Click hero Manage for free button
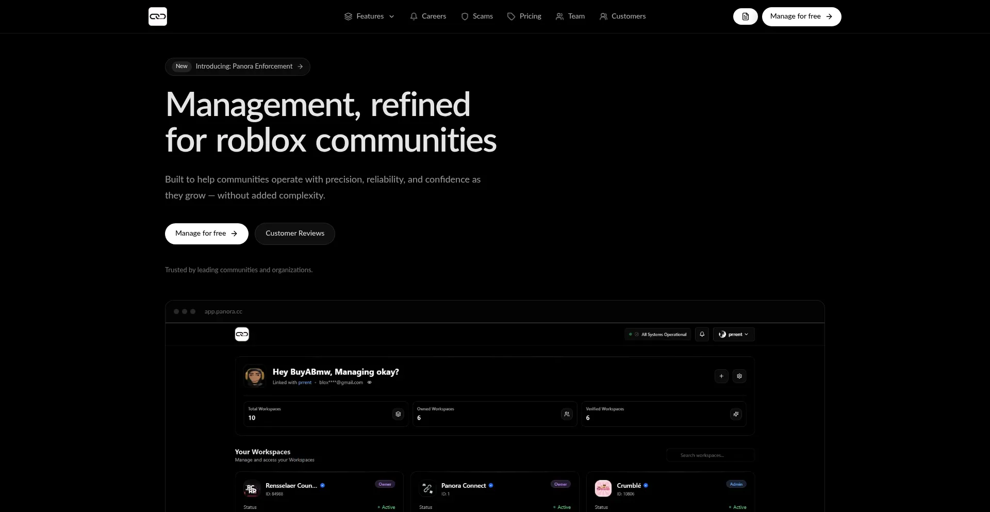The width and height of the screenshot is (990, 512). coord(207,234)
